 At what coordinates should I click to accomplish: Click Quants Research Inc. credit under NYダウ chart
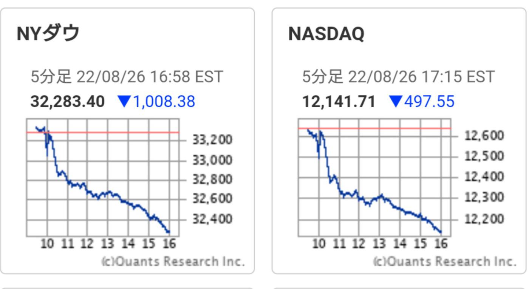[x=173, y=261]
